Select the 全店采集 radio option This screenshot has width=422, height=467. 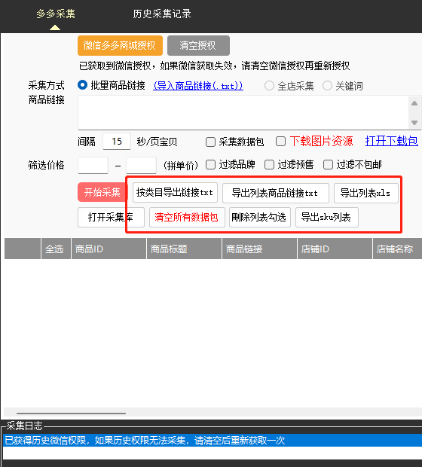click(269, 86)
